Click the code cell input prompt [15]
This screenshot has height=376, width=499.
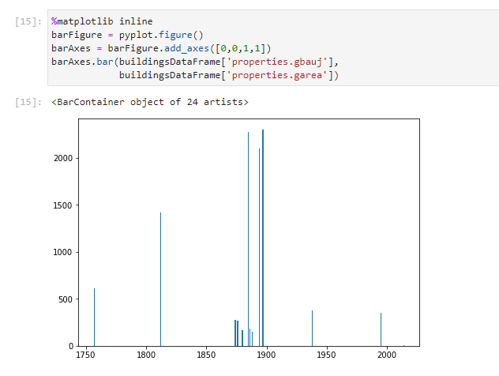click(28, 21)
